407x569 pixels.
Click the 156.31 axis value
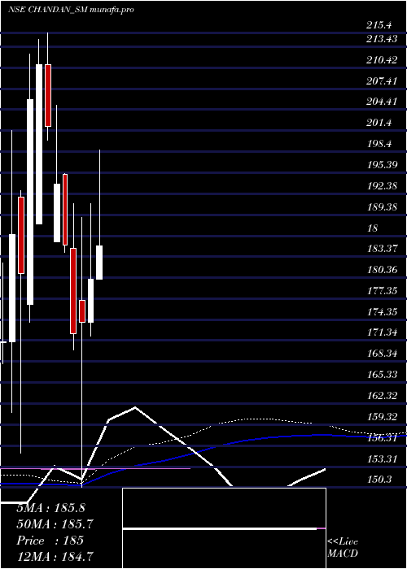382,438
